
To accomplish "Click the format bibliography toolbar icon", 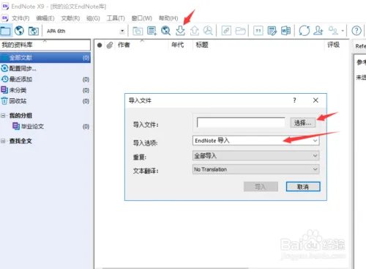I will click(272, 31).
